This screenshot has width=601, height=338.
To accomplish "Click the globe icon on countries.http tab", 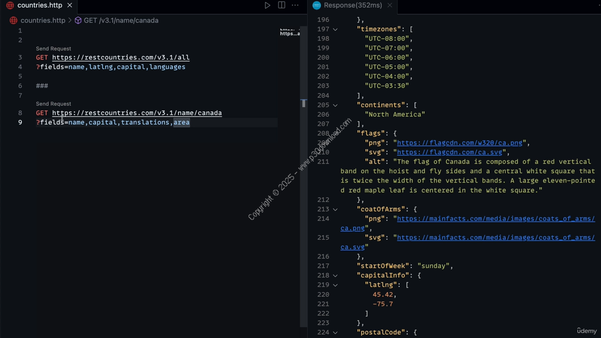I will tap(10, 5).
